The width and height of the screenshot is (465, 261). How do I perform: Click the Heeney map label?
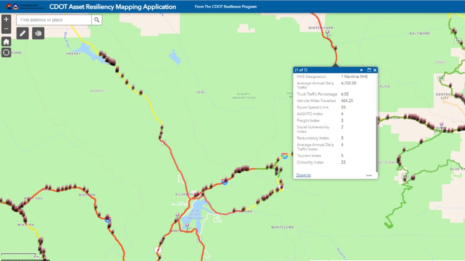tap(74, 54)
